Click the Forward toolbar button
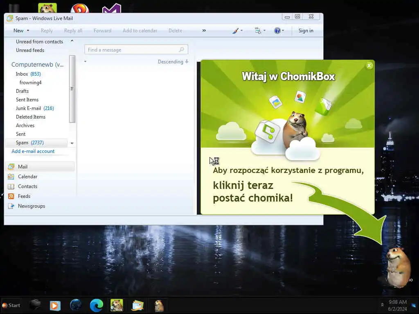 tap(102, 31)
